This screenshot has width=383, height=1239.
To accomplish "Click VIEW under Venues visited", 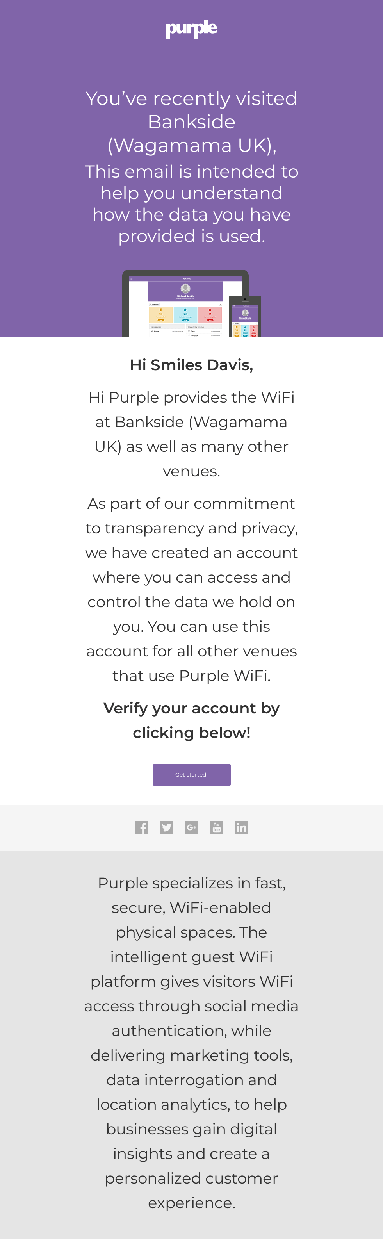I will [161, 320].
